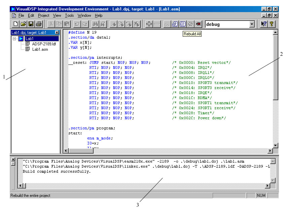Click the debug configuration text field
Viewport: 286px width, 210px height.
click(227, 24)
